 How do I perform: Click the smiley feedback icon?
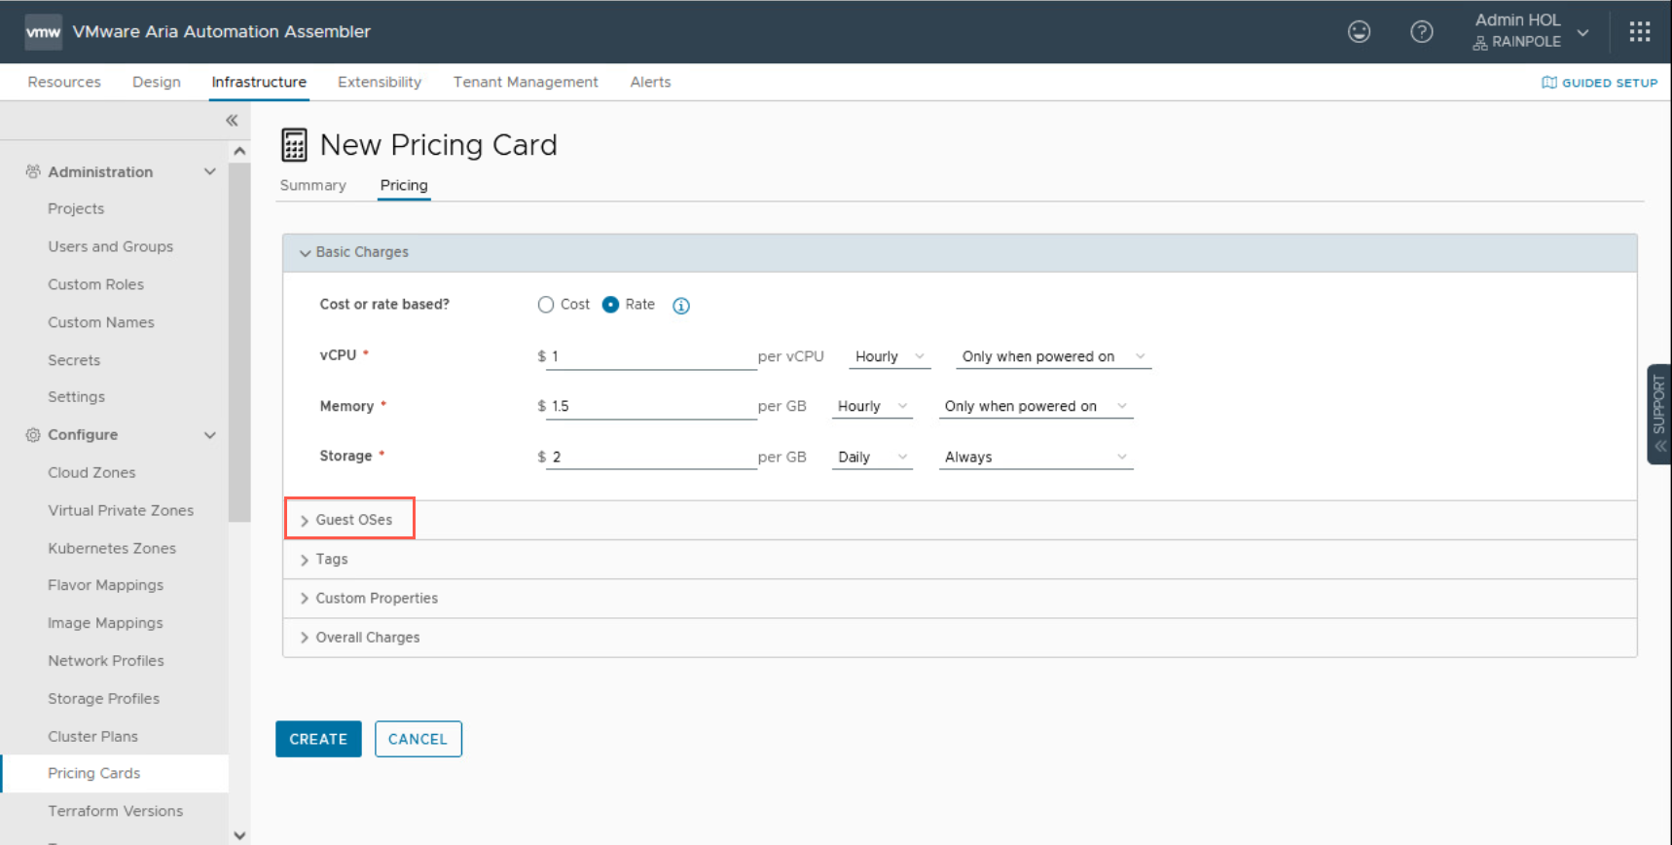[x=1359, y=32]
